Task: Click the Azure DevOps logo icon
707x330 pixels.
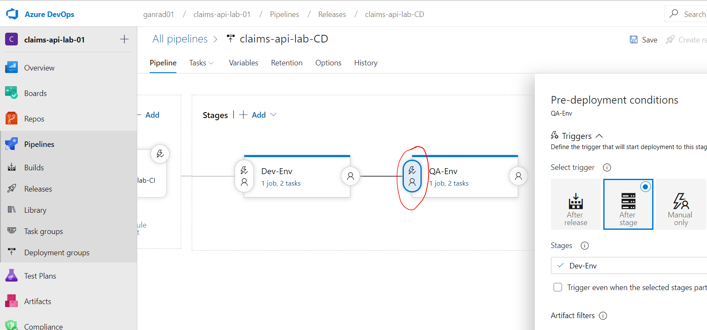Action: (x=12, y=14)
